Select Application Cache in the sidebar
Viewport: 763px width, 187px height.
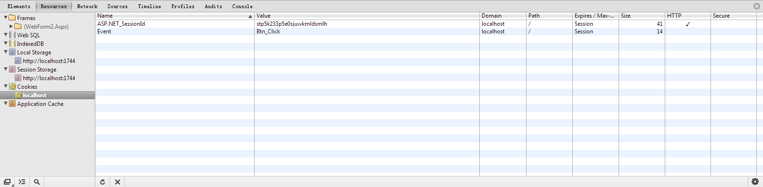40,104
